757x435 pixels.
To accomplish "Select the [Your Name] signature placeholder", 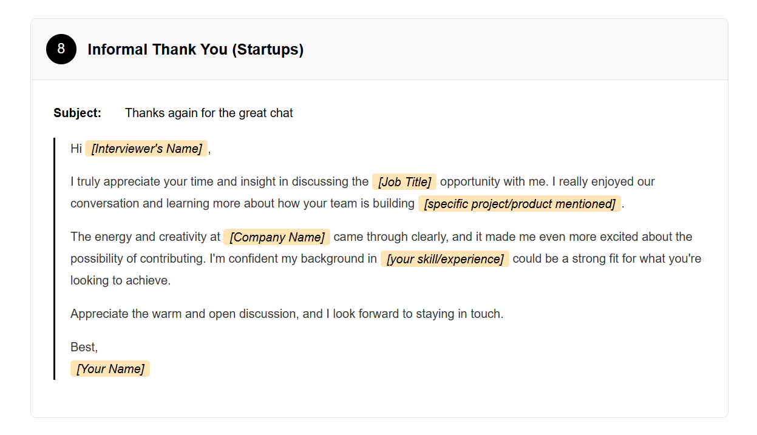I will 110,369.
